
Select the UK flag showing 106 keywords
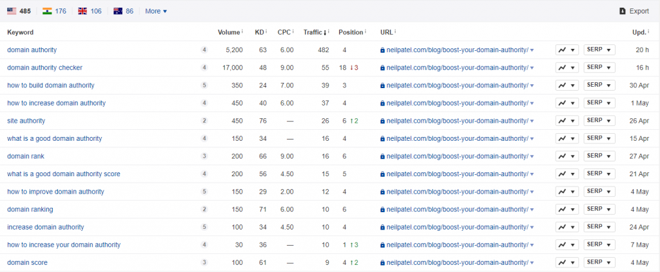(90, 12)
